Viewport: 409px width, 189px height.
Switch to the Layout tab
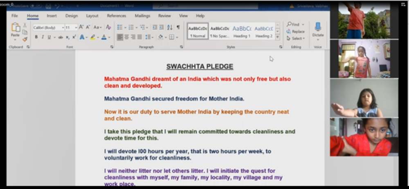coord(92,16)
